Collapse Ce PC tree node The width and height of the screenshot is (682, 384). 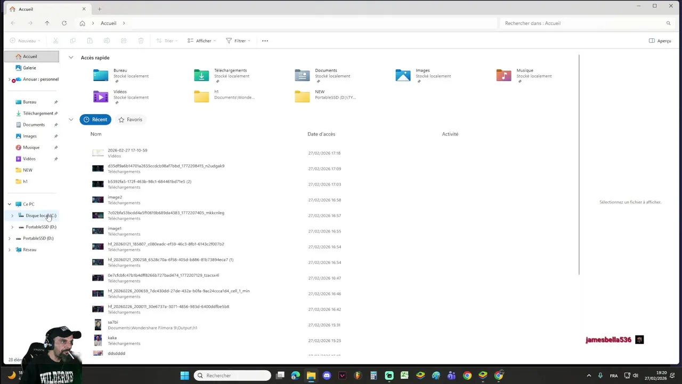click(x=9, y=204)
